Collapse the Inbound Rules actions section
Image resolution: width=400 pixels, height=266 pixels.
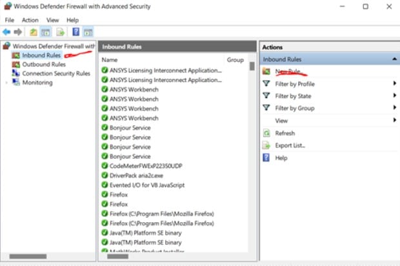click(x=394, y=59)
